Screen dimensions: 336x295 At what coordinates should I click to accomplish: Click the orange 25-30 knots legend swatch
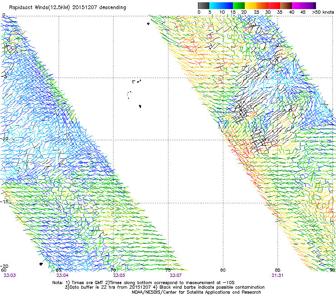(262, 5)
